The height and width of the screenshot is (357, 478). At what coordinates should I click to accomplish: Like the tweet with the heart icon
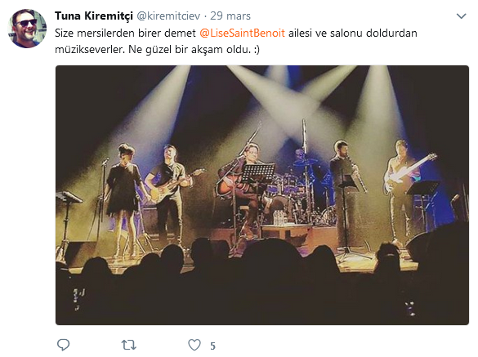194,345
